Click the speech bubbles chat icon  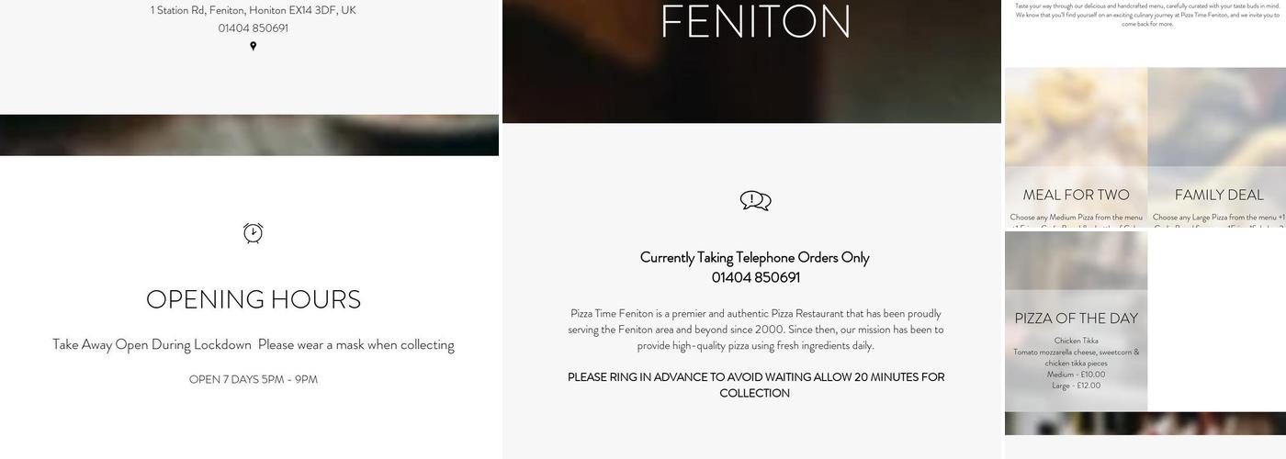click(755, 201)
